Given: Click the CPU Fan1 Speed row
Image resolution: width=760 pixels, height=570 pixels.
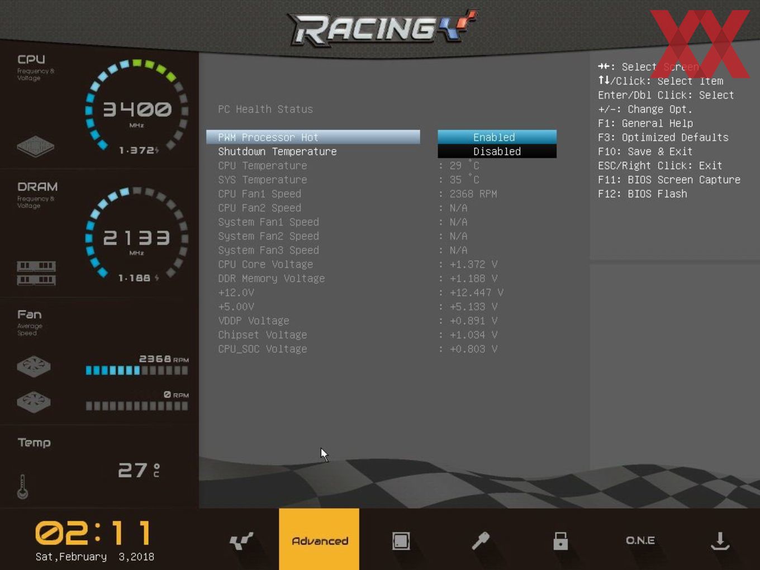Looking at the screenshot, I should pos(358,194).
